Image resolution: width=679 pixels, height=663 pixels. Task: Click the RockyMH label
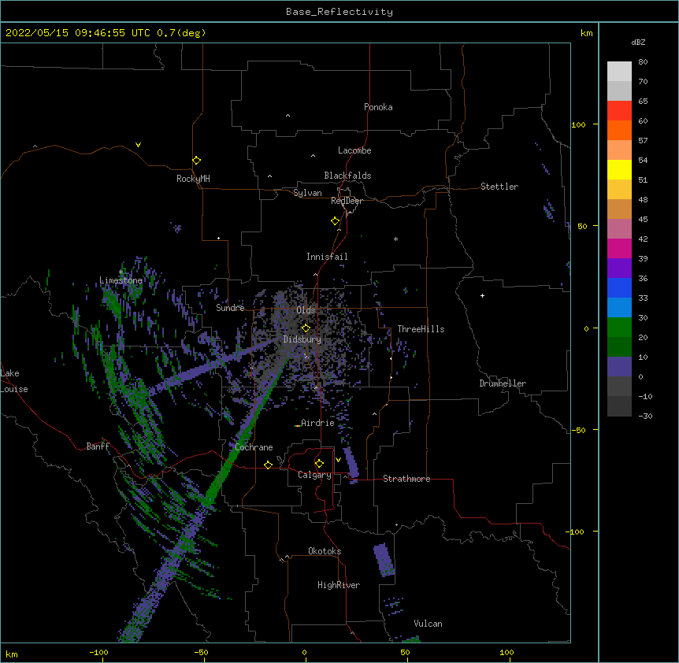click(193, 179)
